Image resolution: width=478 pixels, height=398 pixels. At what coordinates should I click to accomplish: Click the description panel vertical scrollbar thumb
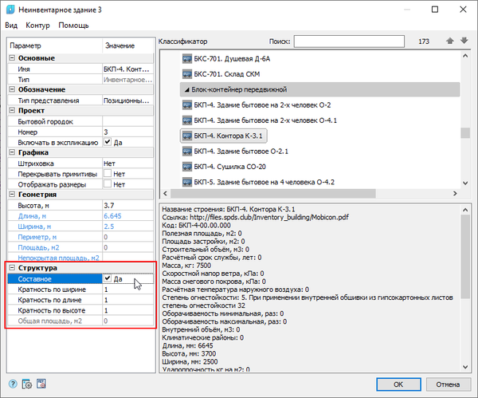tap(465, 256)
